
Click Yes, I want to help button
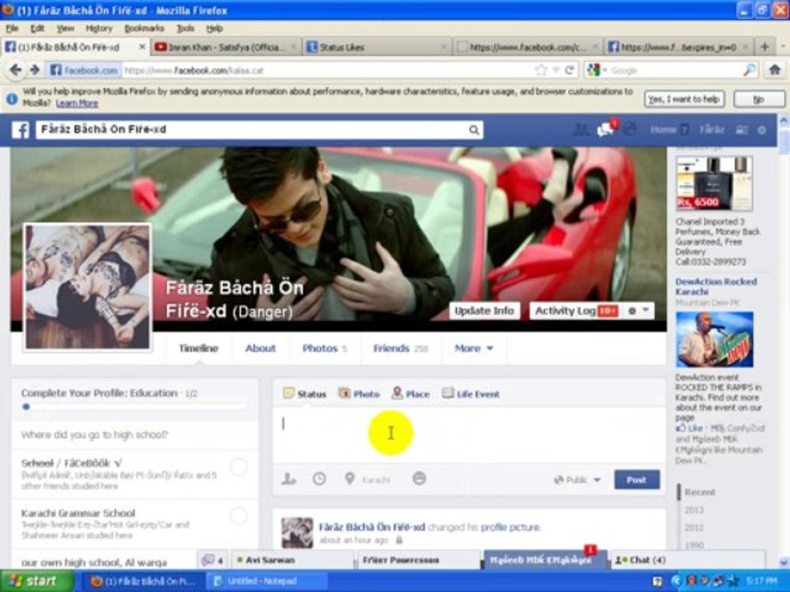click(x=684, y=99)
